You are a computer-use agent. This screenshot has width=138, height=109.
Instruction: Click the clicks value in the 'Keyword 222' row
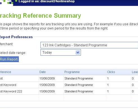[x=108, y=91]
